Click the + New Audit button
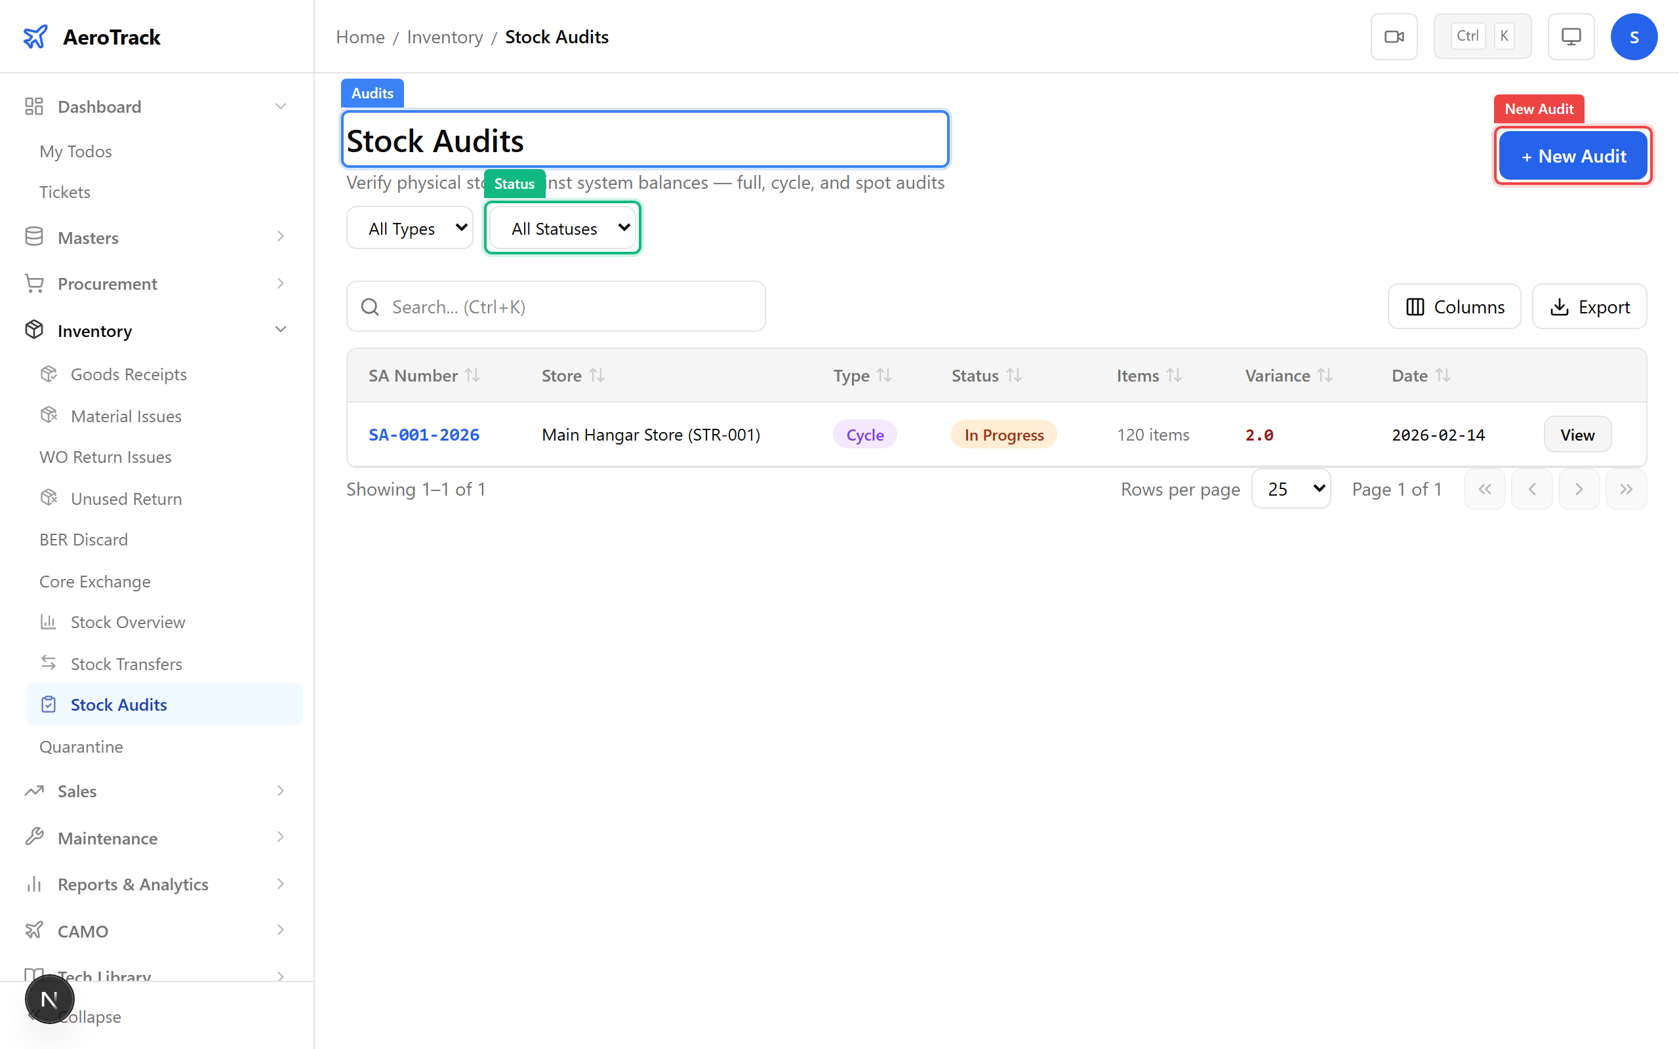 (1572, 155)
